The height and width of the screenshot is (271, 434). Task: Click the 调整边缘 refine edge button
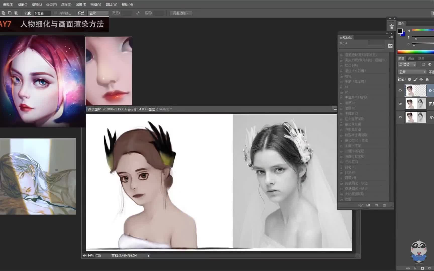(x=181, y=13)
